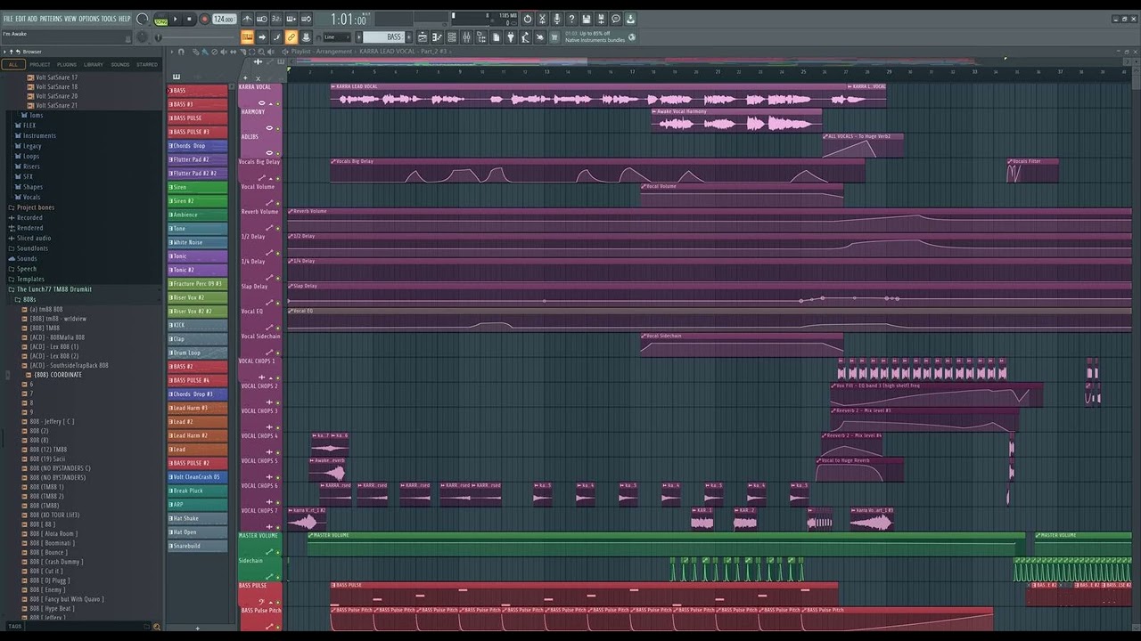Select the Flutter Pad #2 pattern

198,159
